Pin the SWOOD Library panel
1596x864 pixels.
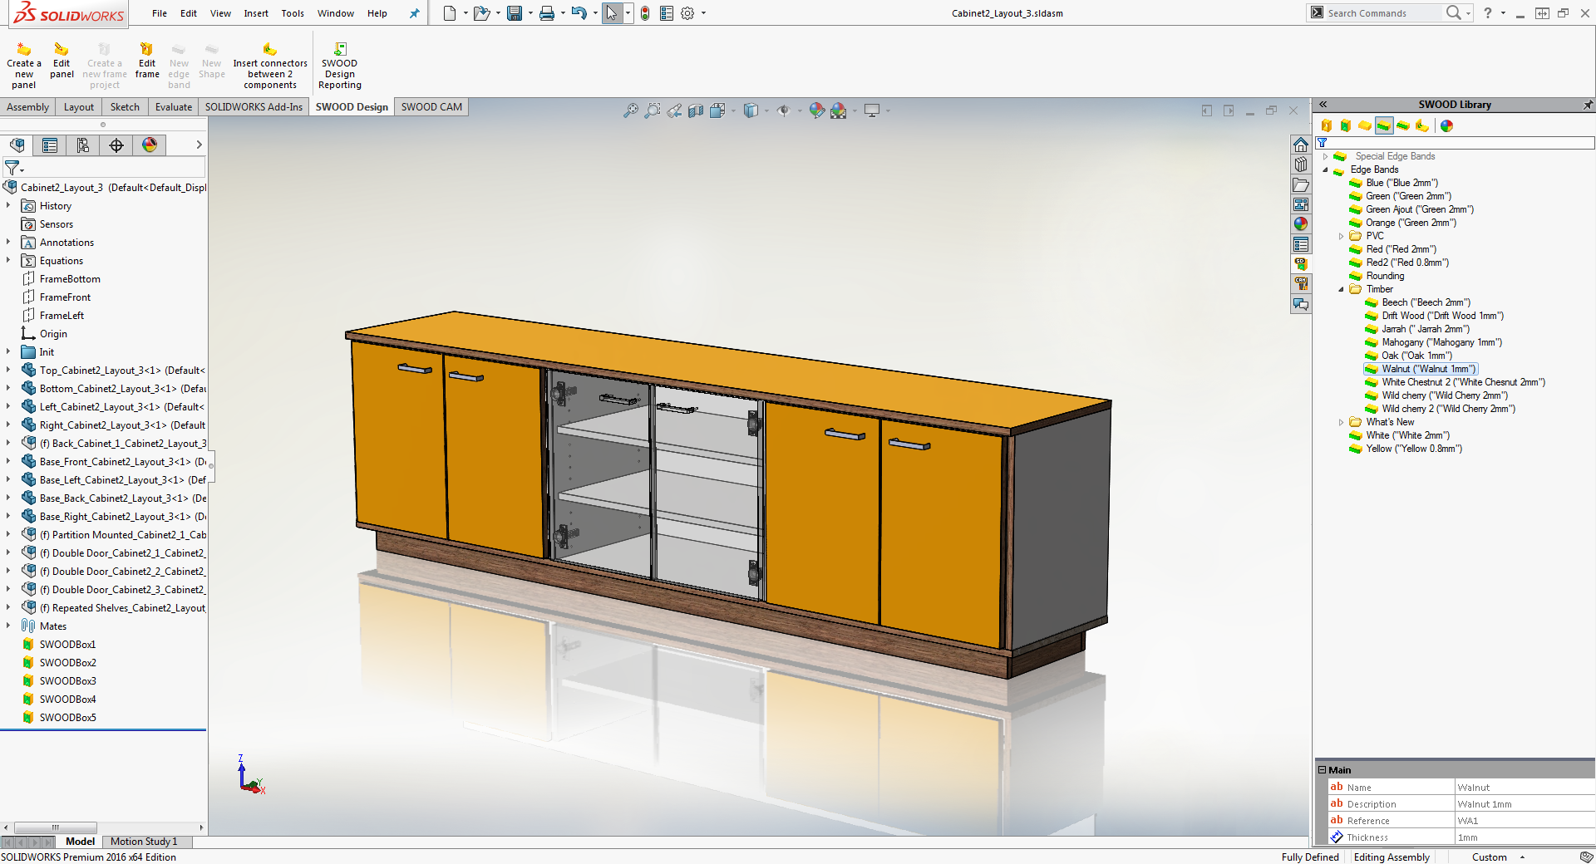click(x=1587, y=105)
